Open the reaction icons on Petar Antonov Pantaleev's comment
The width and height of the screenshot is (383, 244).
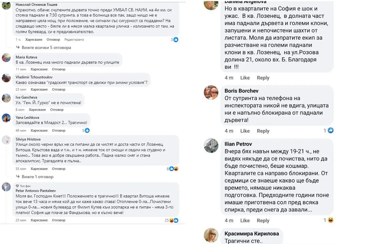[x=174, y=220]
